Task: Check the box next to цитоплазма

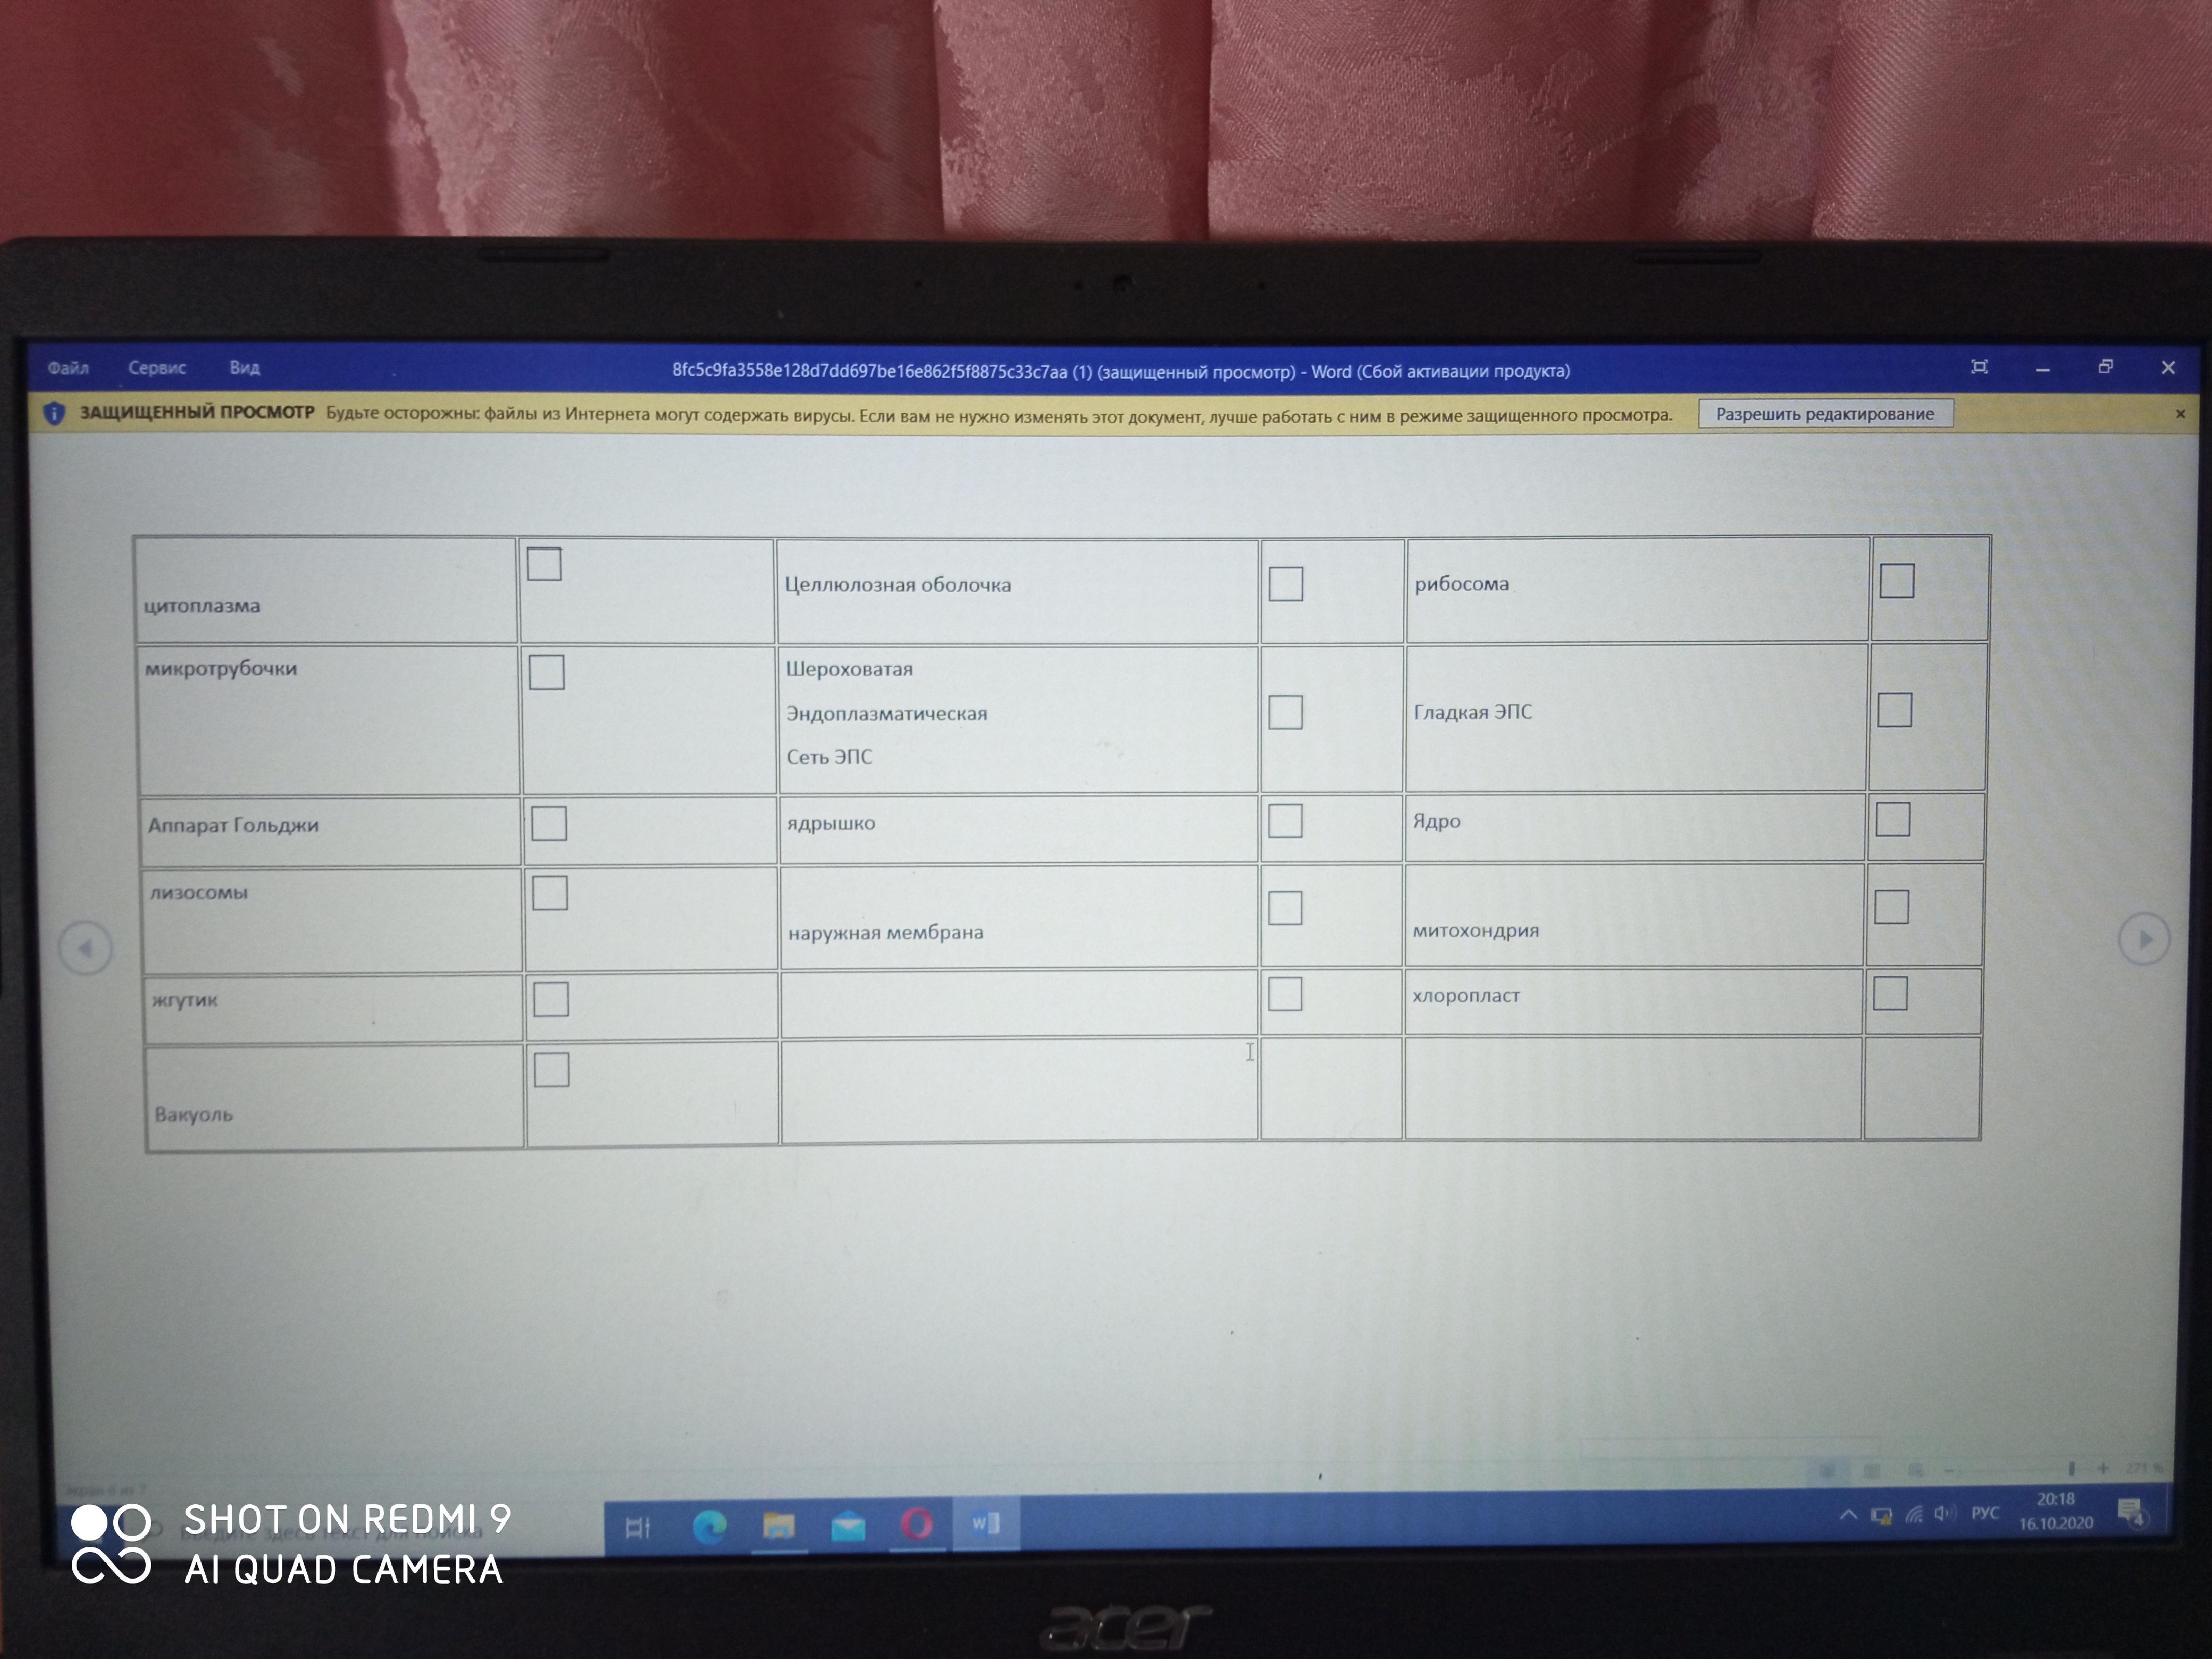Action: pyautogui.click(x=544, y=564)
